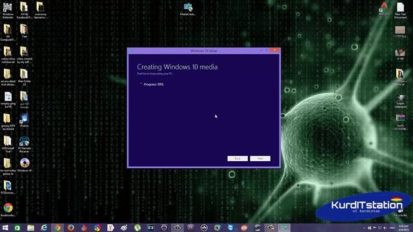Select the 'New folder (2)' desktop folder
Viewport: 413px width, 232px height.
(x=24, y=77)
